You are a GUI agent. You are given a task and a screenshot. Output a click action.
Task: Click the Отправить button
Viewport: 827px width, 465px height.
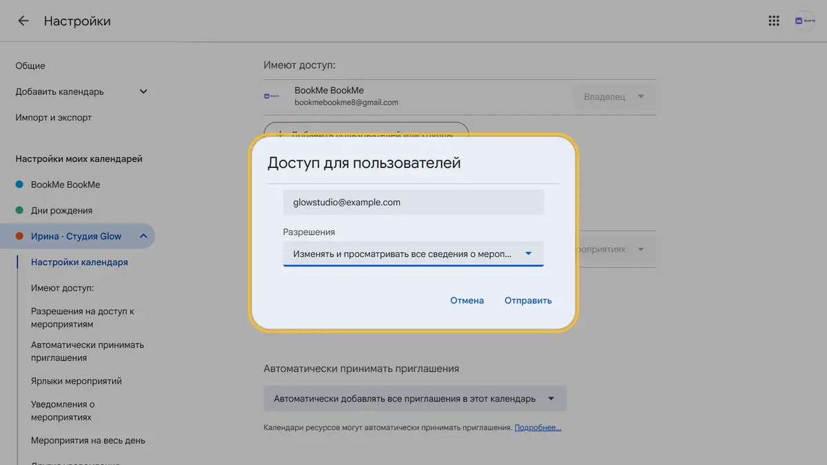[x=528, y=300]
